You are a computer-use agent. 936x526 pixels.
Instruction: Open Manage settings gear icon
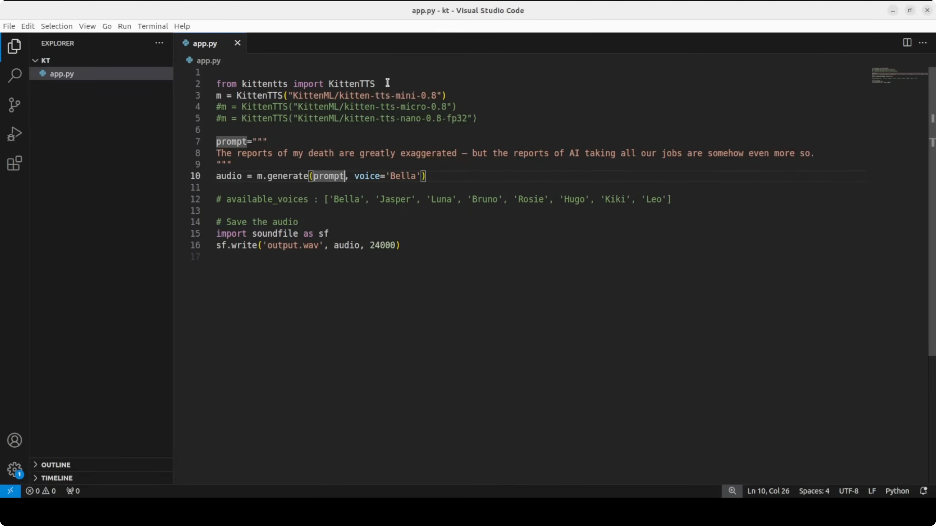point(14,469)
